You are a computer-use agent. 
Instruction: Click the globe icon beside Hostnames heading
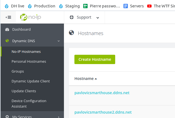pyautogui.click(x=71, y=33)
